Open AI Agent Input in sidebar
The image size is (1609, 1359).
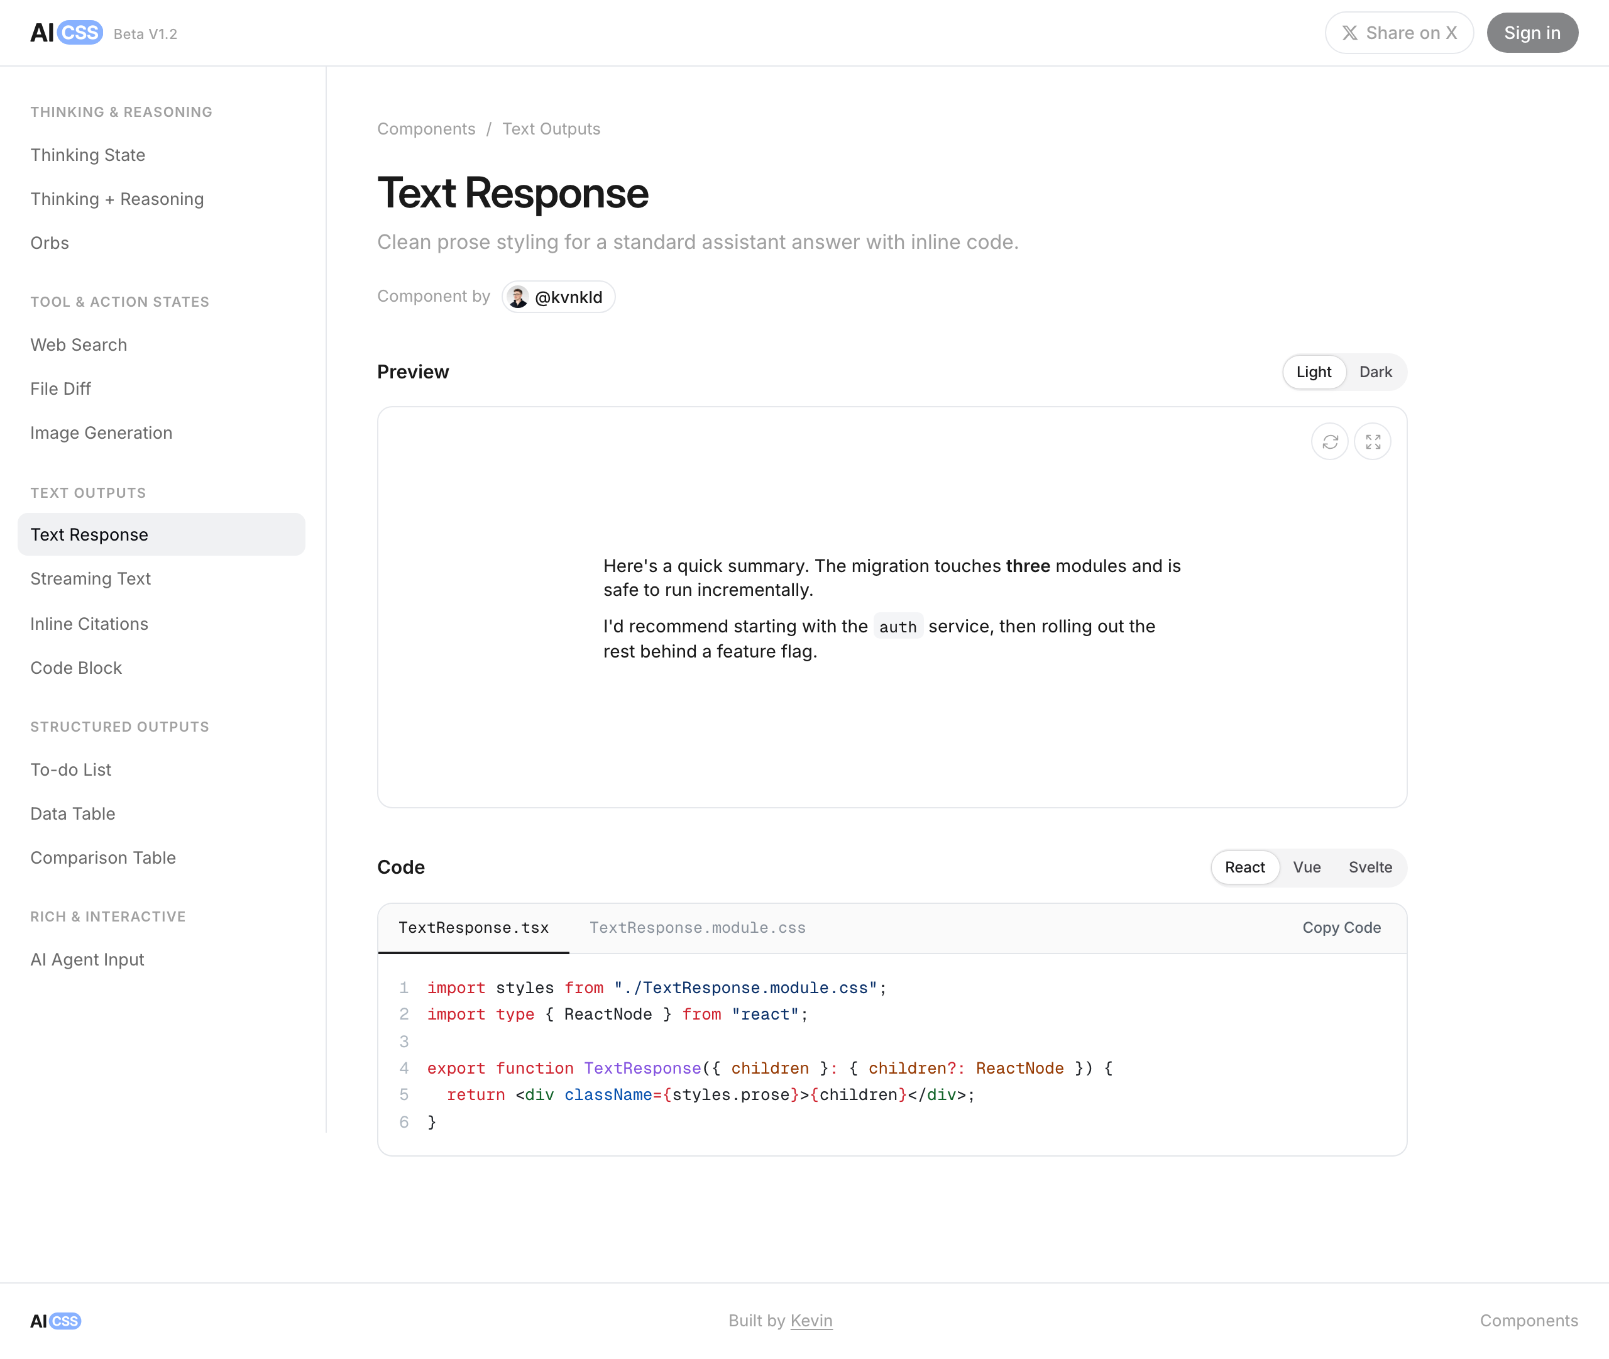161,959
